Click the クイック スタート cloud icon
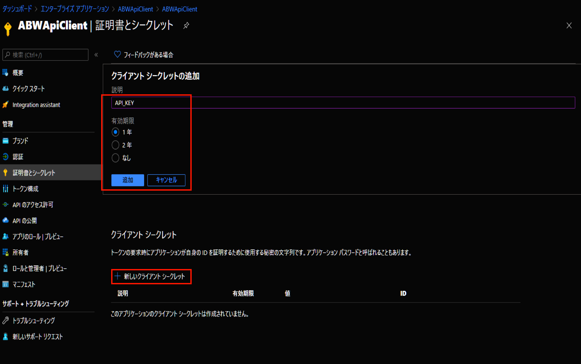This screenshot has height=364, width=581. click(x=5, y=88)
